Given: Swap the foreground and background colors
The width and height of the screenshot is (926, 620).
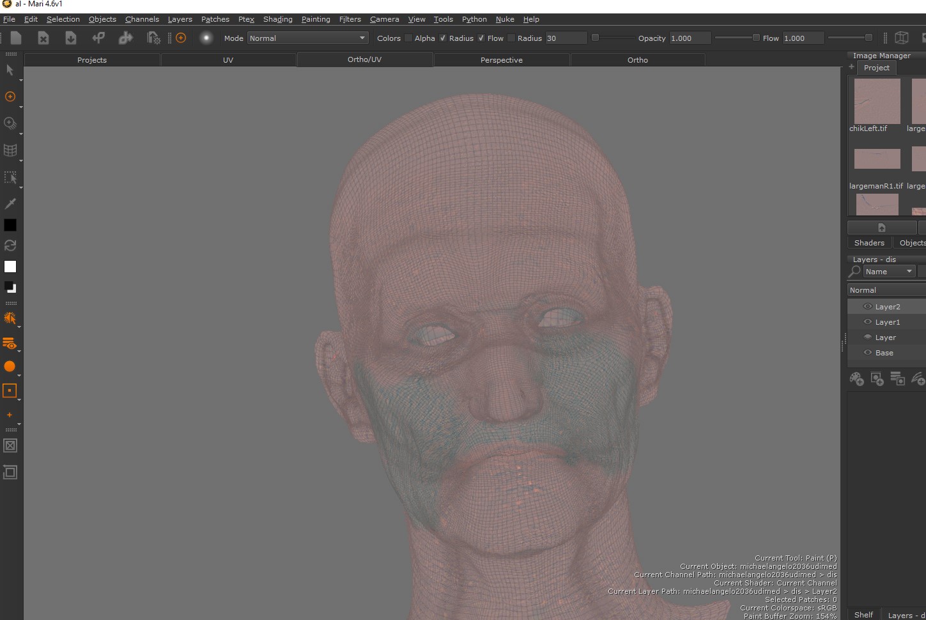Looking at the screenshot, I should [x=10, y=245].
